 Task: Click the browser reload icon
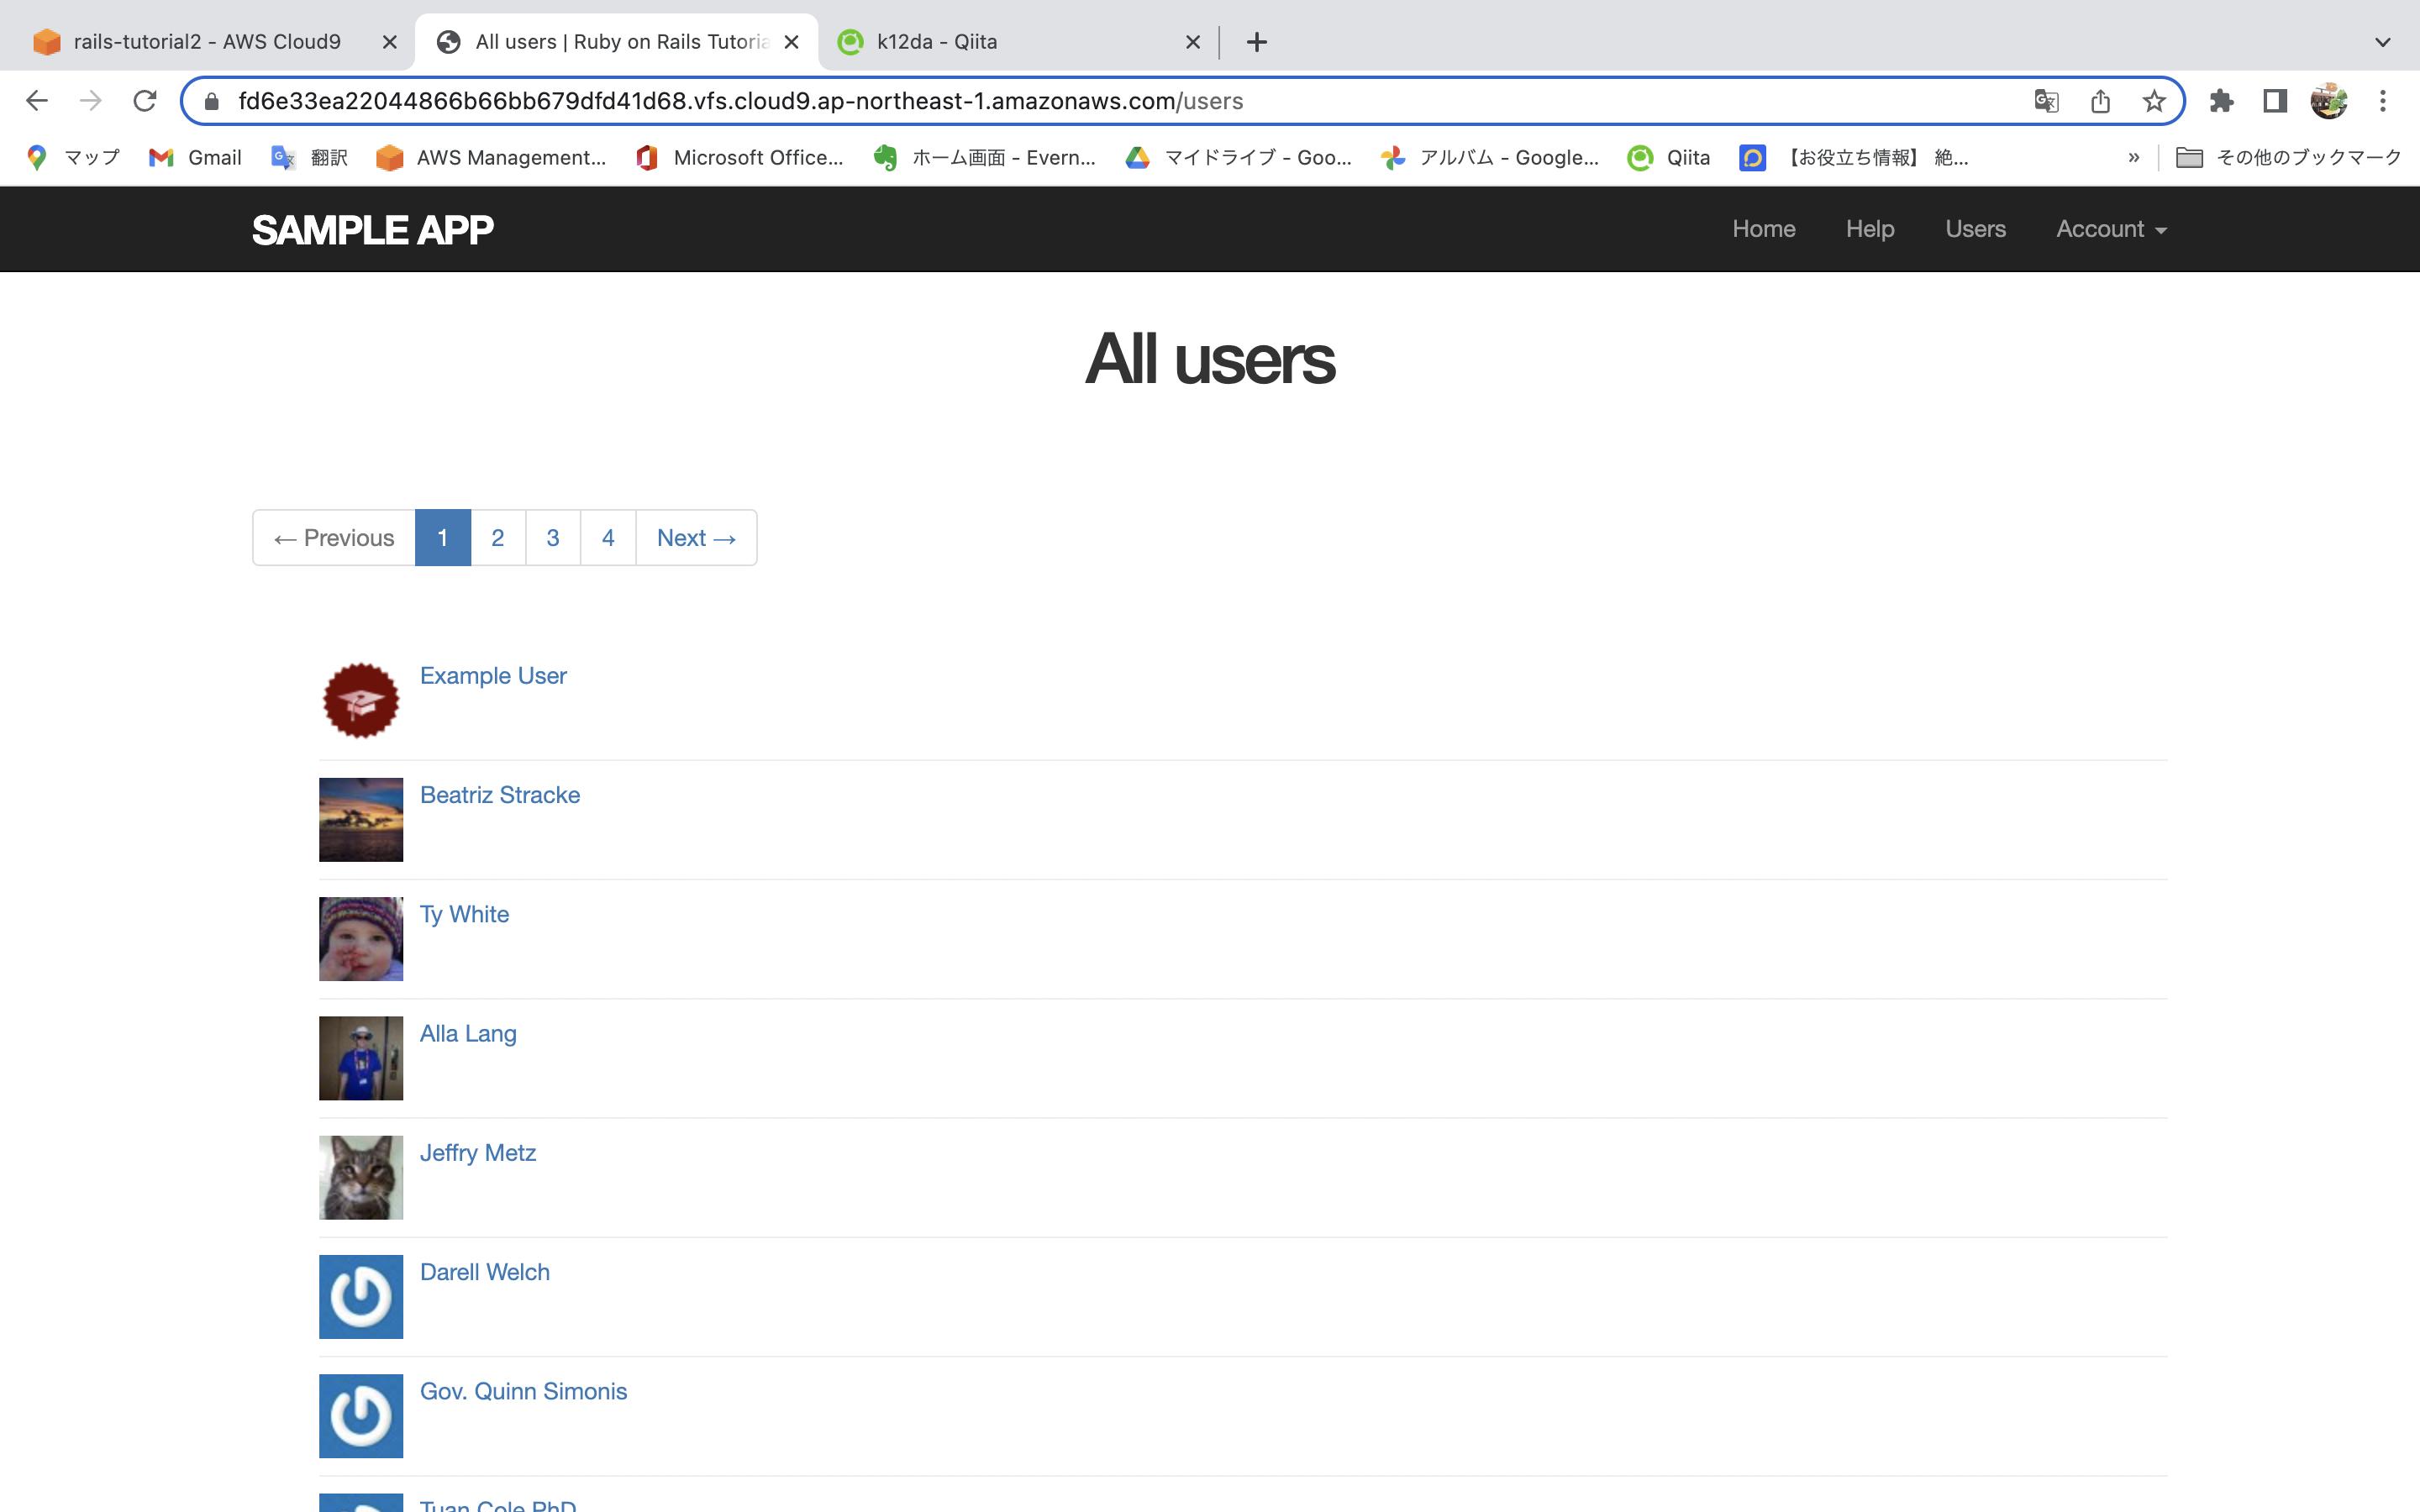145,101
